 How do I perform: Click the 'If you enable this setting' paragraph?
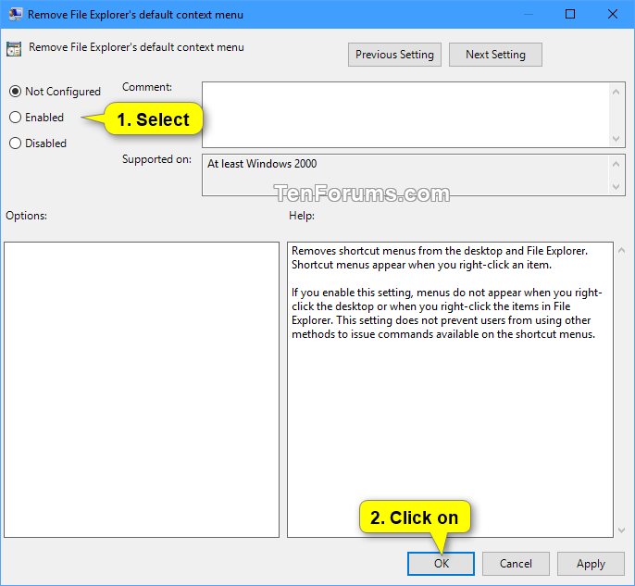point(447,313)
